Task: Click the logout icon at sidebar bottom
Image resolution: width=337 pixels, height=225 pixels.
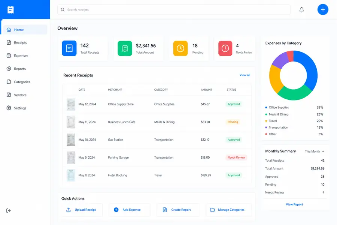Action: pyautogui.click(x=8, y=211)
